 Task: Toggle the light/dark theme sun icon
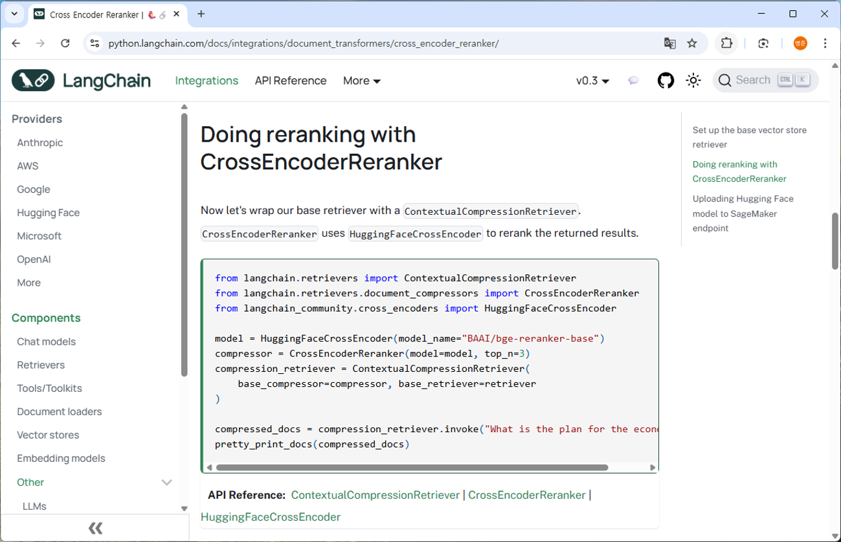click(x=693, y=80)
